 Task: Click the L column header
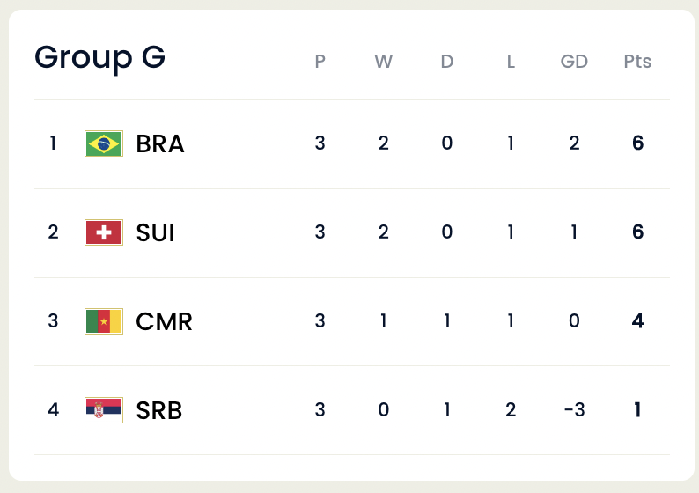(x=511, y=62)
